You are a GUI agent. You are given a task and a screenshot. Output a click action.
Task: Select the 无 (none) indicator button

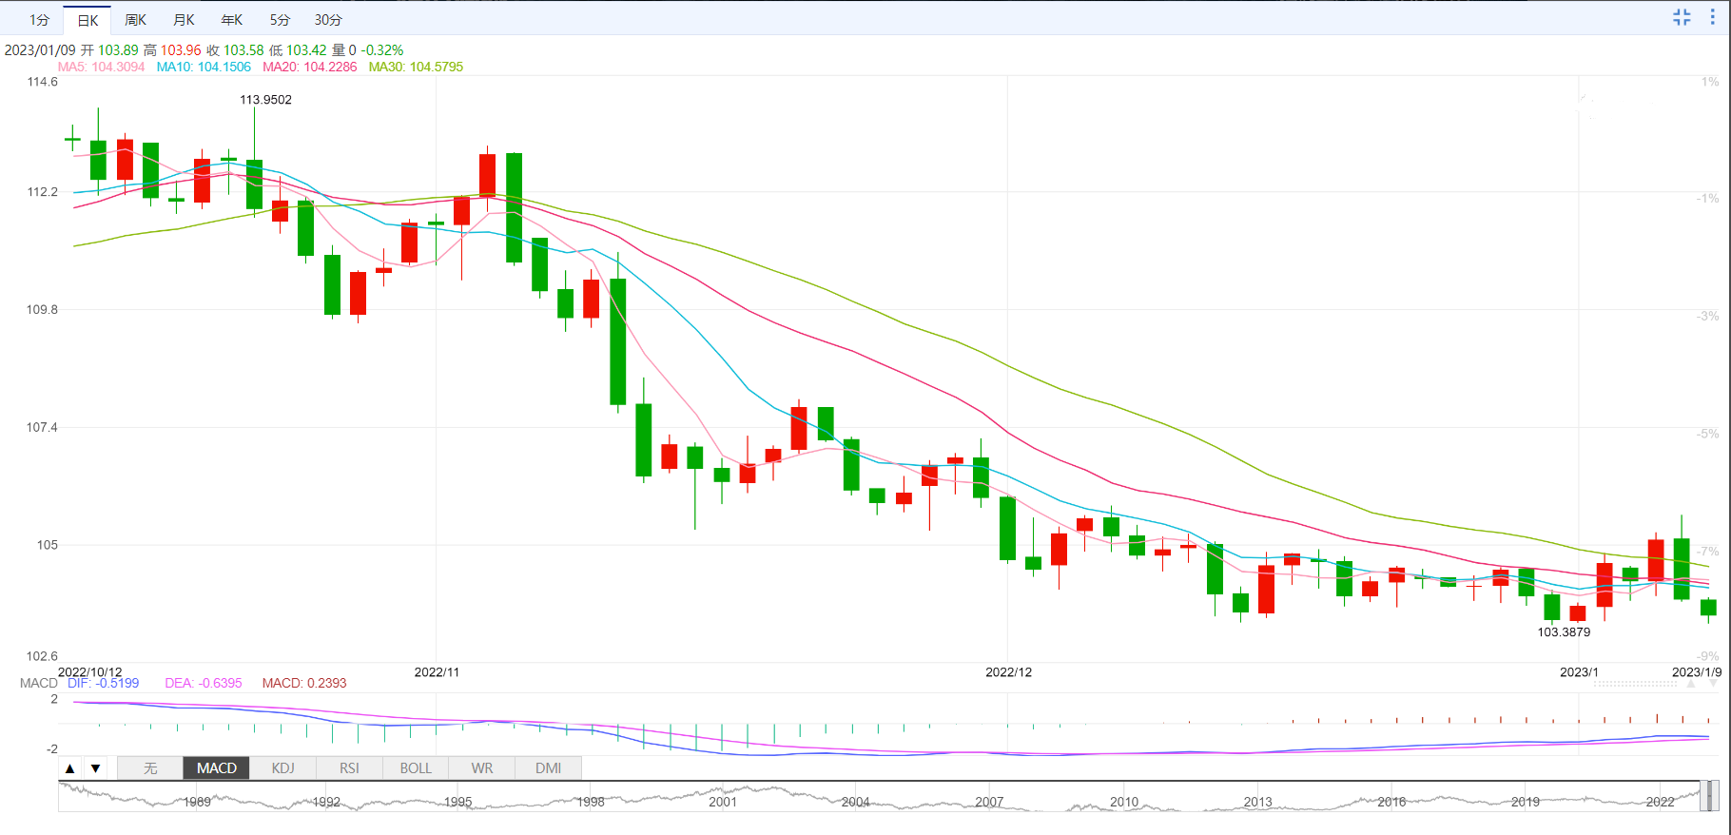click(150, 768)
